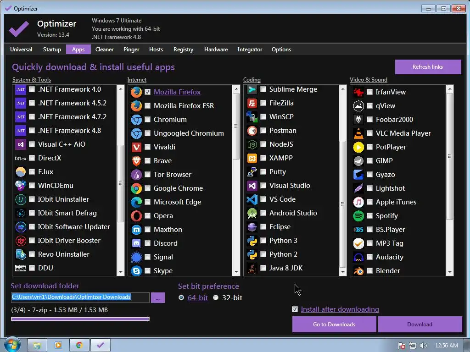Click down arrow of Internet list scrollbar
The width and height of the screenshot is (470, 352).
coord(236,272)
